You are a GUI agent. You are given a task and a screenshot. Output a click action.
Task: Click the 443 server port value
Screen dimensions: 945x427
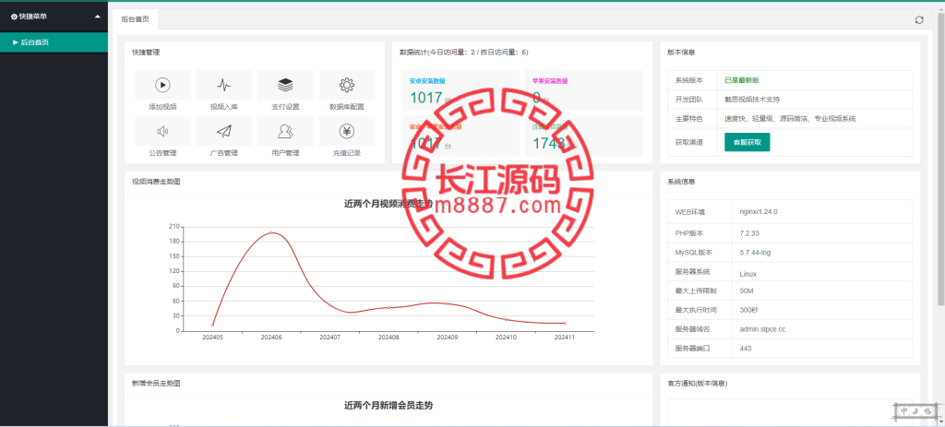point(746,349)
